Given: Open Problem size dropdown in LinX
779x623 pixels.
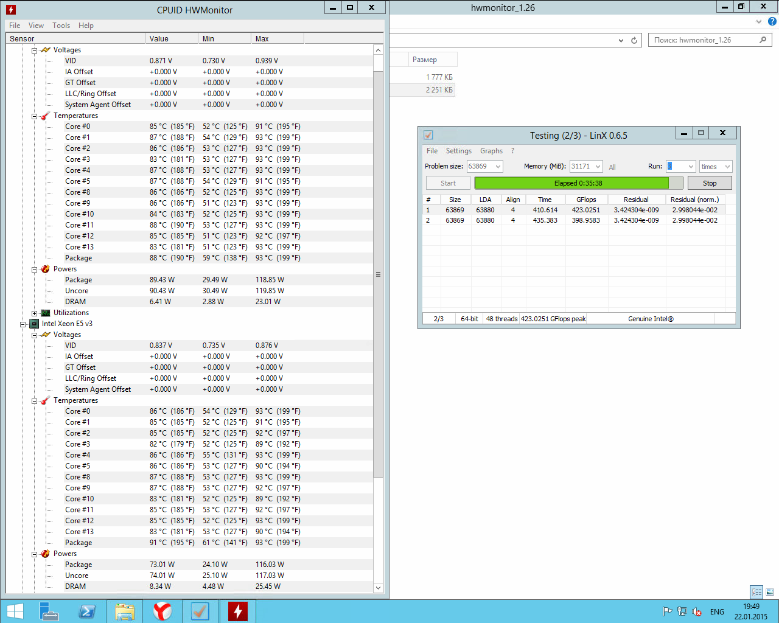Looking at the screenshot, I should pos(498,166).
